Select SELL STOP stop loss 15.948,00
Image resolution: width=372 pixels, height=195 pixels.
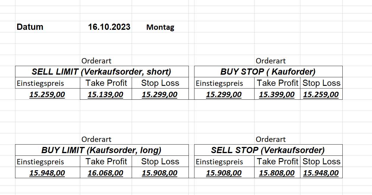(x=321, y=173)
